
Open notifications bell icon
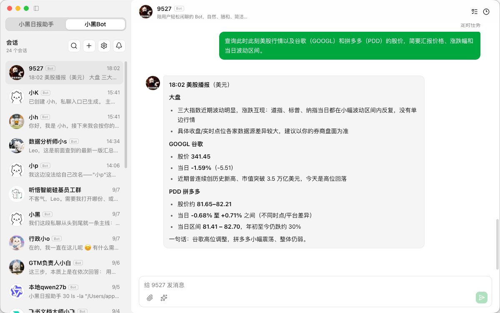click(x=119, y=46)
